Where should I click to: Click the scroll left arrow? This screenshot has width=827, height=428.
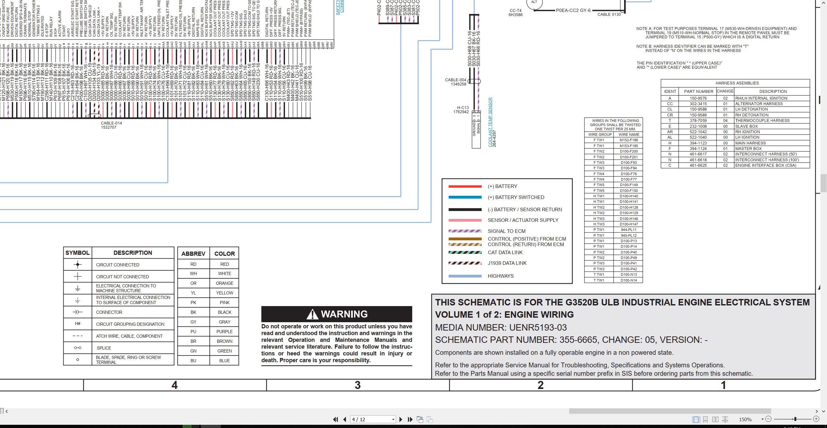pos(7,411)
